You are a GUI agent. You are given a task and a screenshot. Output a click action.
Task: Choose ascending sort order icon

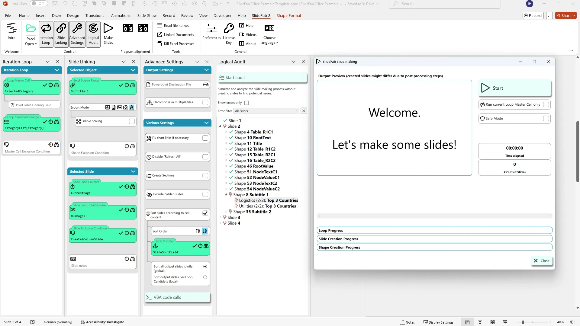click(198, 231)
